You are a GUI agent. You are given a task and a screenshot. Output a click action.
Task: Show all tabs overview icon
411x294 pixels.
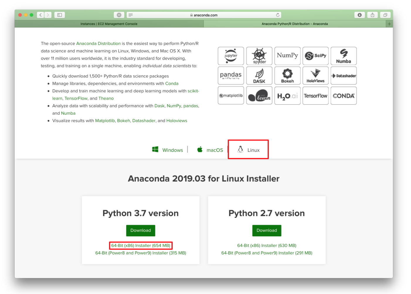(x=385, y=15)
